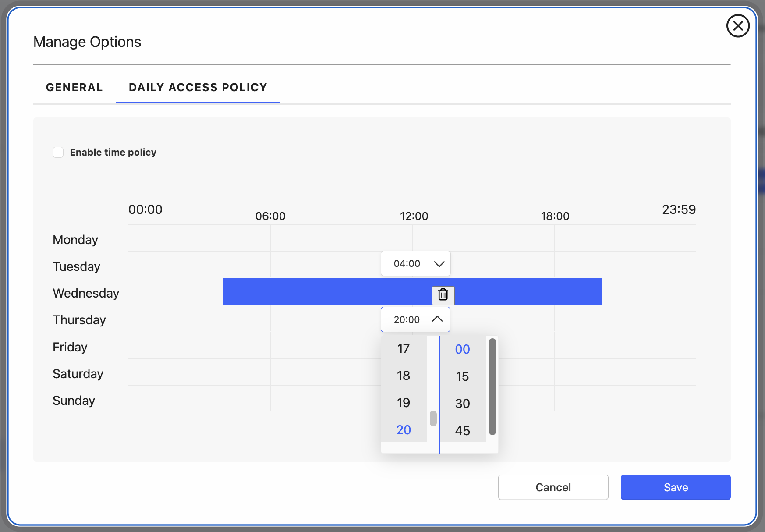This screenshot has width=765, height=532.
Task: Choose 00 minutes in the minute column
Action: (x=462, y=349)
